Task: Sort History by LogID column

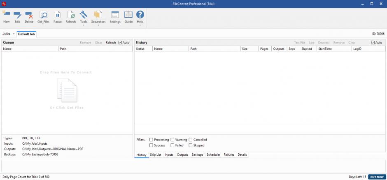Action: [x=368, y=49]
